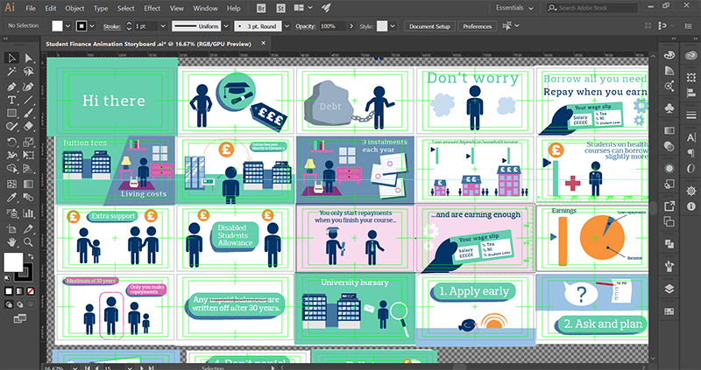701x370 pixels.
Task: Open the Window menu
Action: (205, 8)
